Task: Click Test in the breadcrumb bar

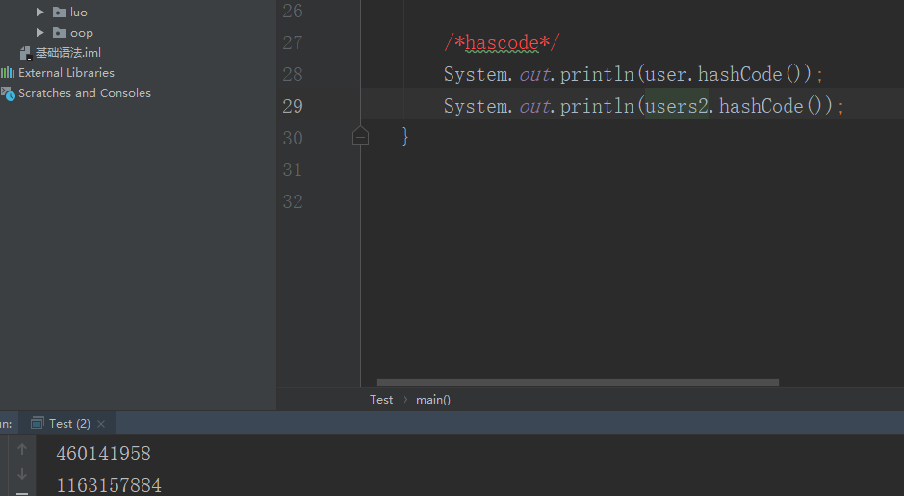Action: pyautogui.click(x=381, y=399)
